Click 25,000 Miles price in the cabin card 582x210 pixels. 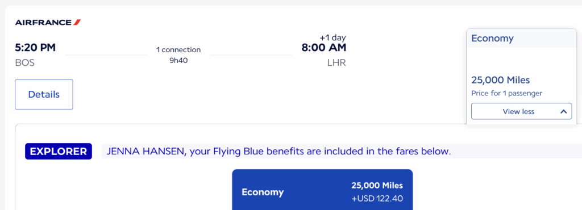point(500,80)
